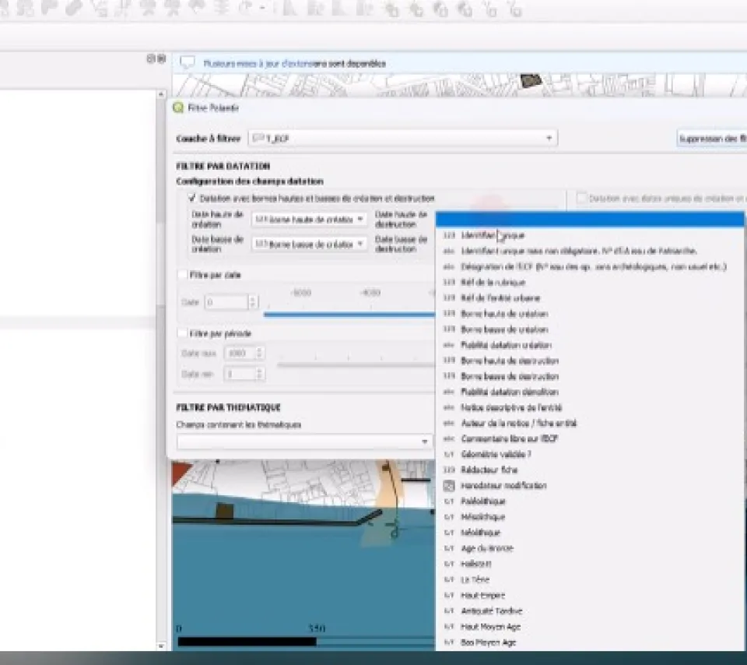Choose Commentaire libre sur l'ECF option
The height and width of the screenshot is (665, 747).
click(x=590, y=438)
